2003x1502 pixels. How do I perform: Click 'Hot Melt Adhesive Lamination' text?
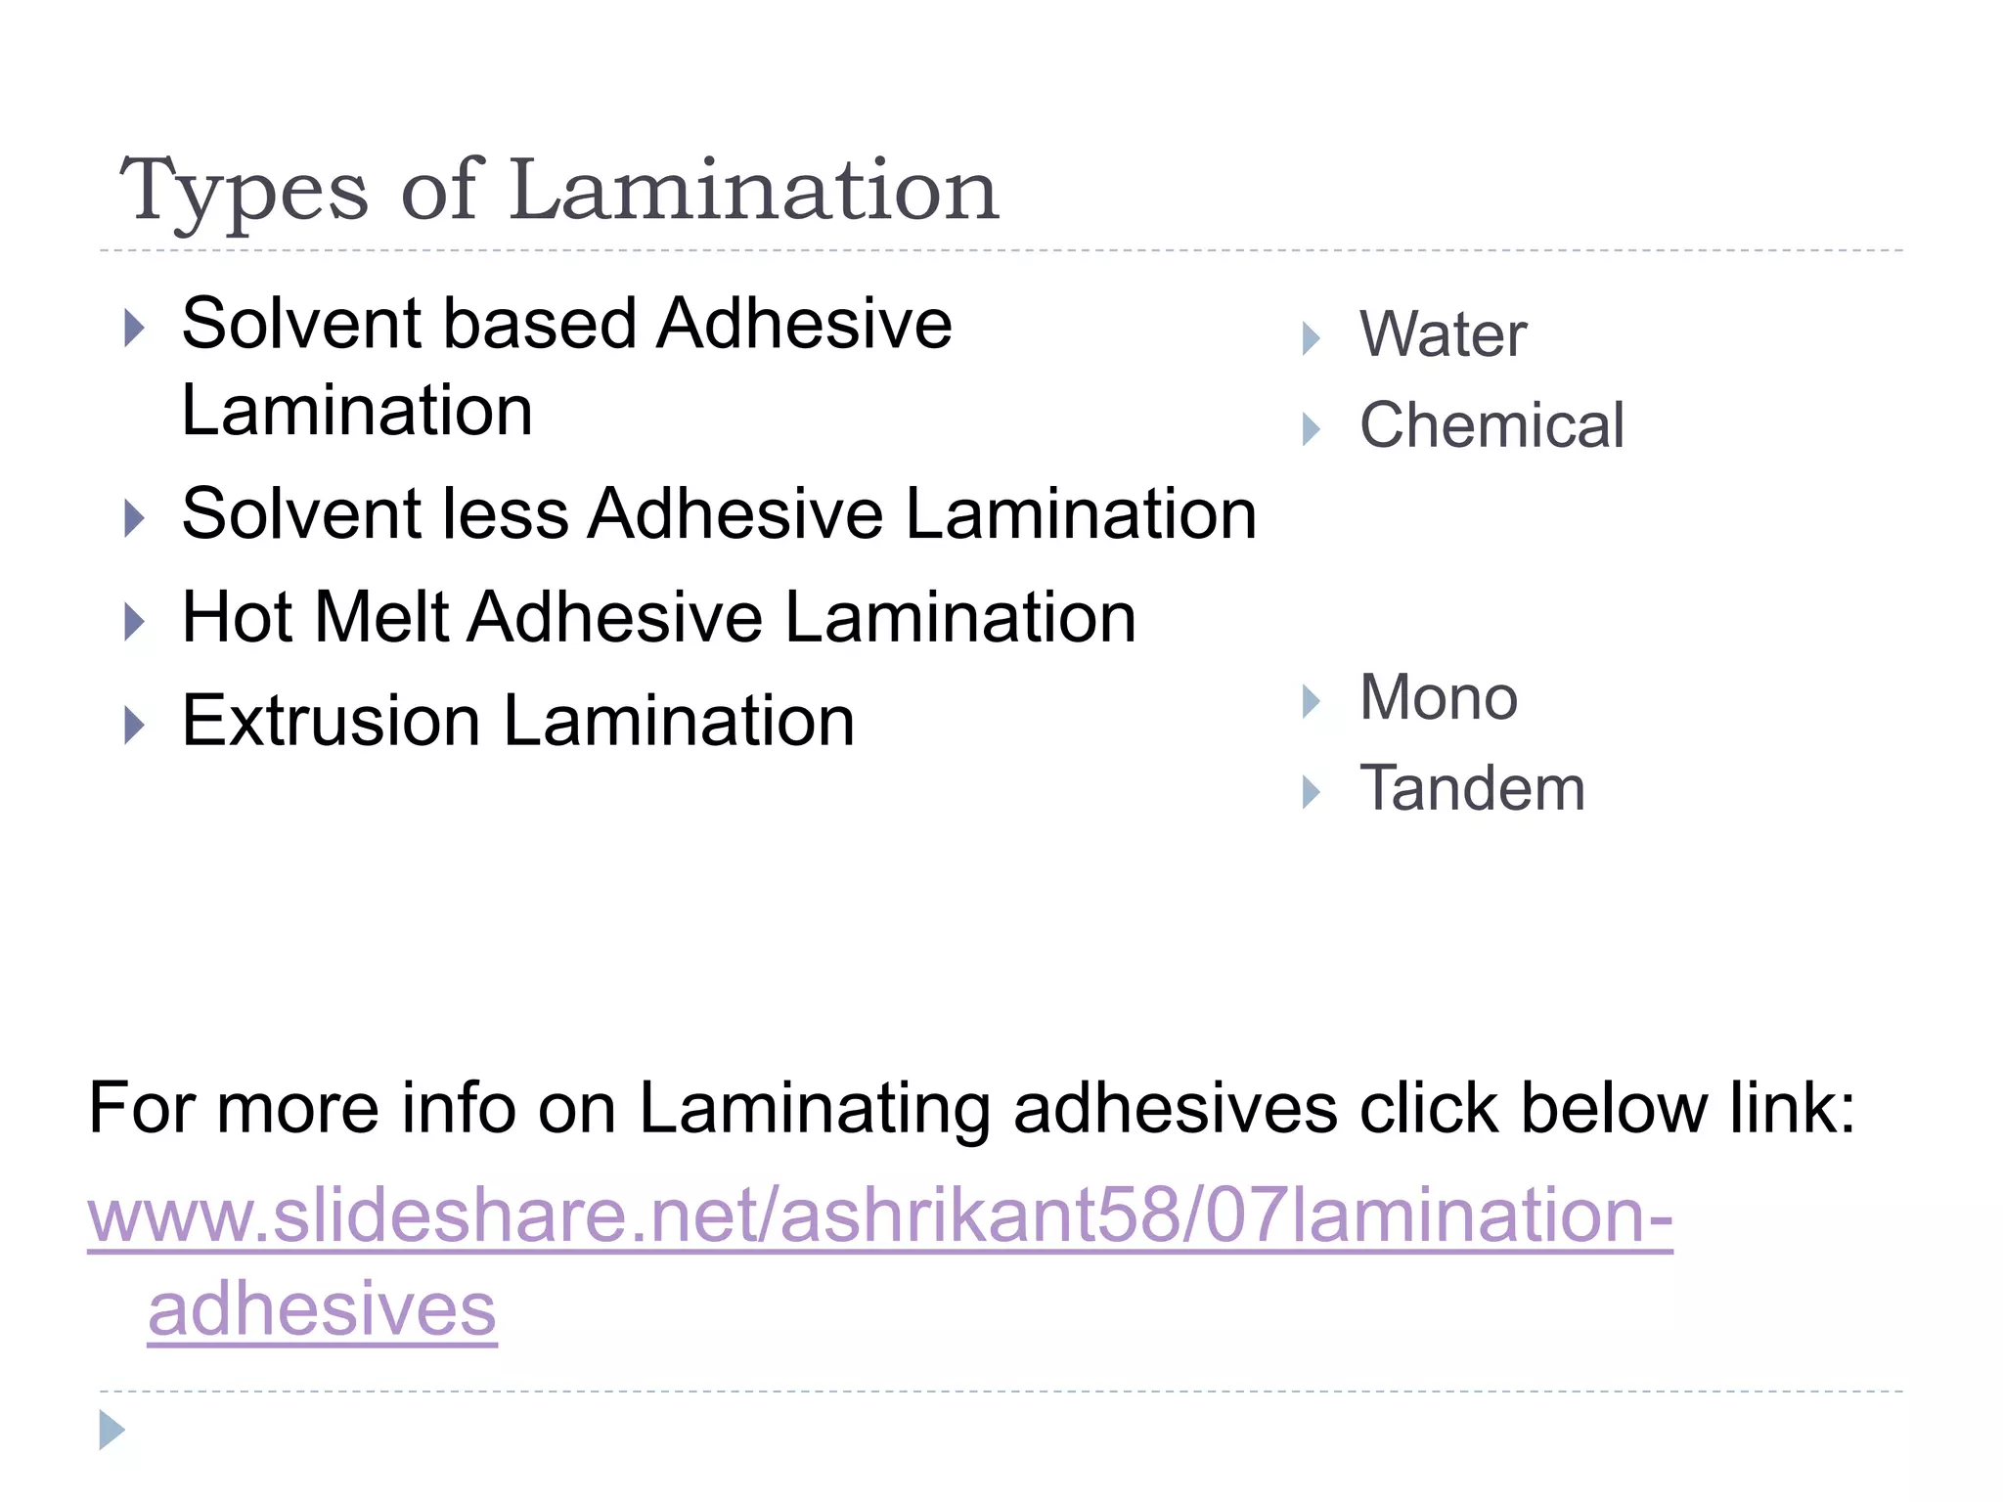[659, 618]
